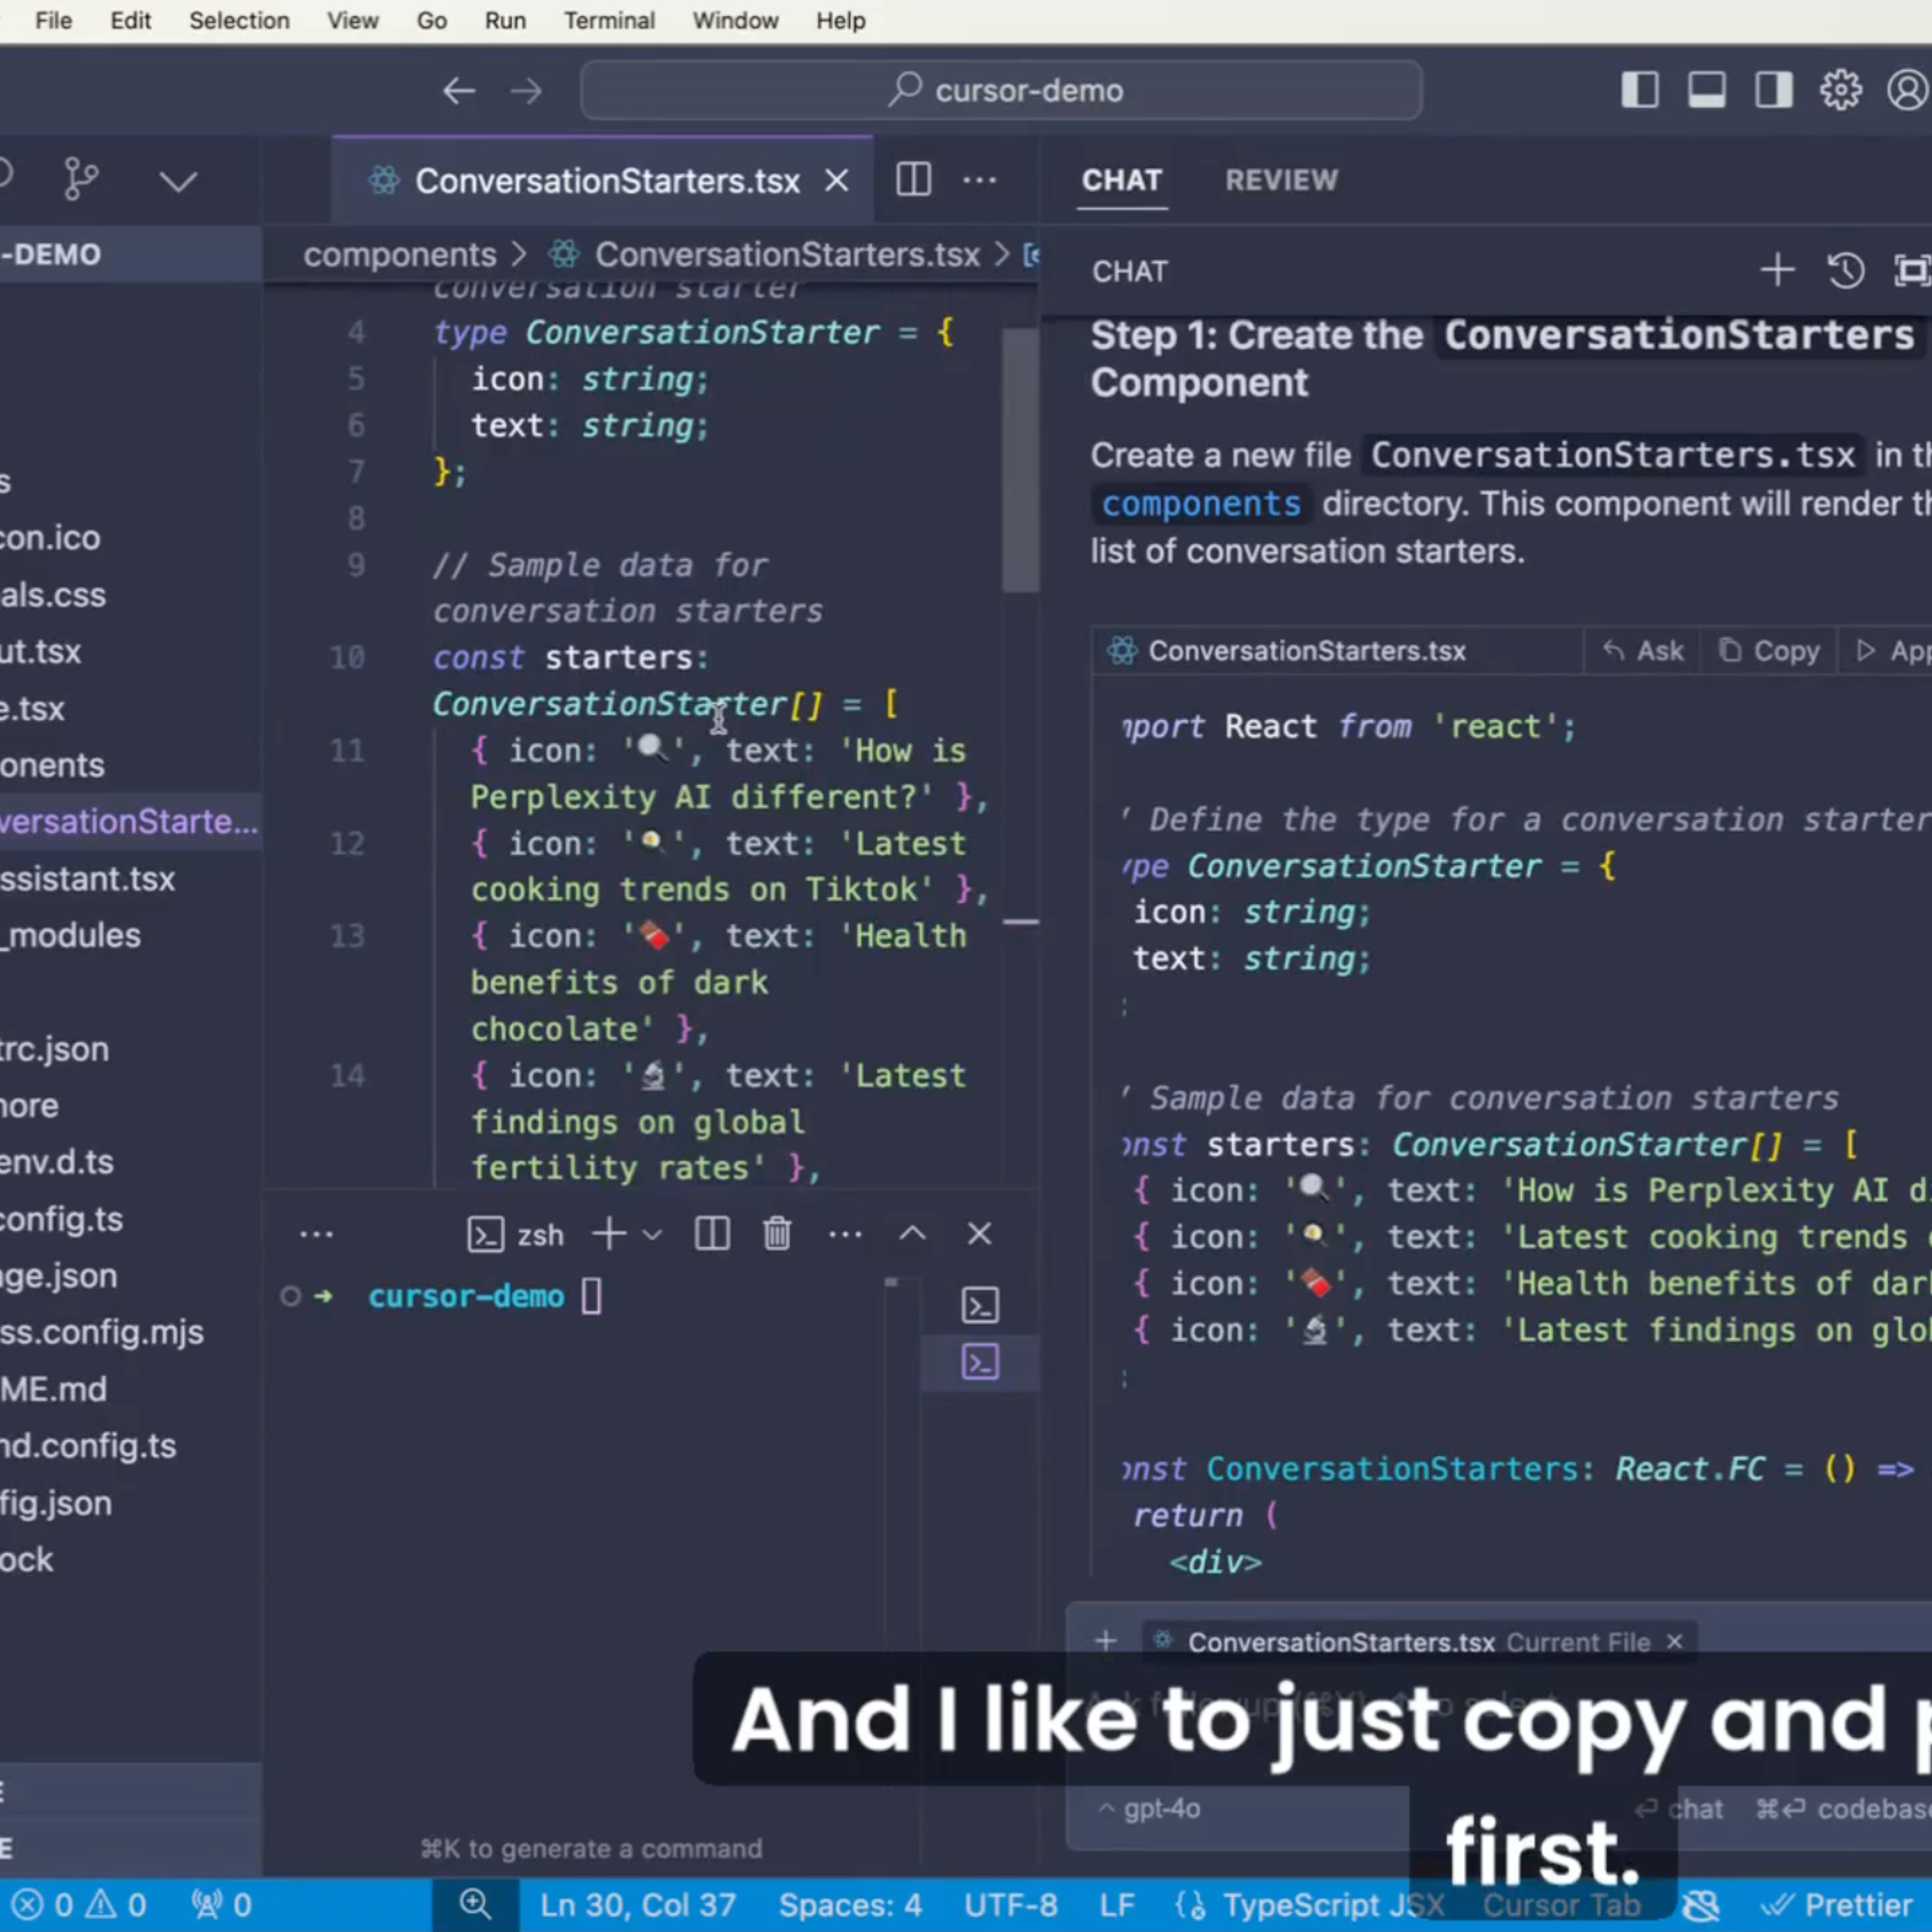Click the zoom magnifier in status bar

coord(475,1904)
